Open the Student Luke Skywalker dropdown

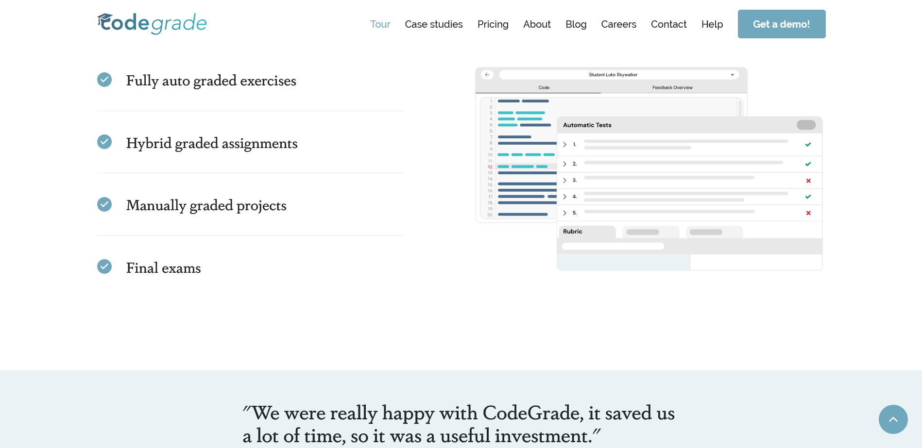619,75
